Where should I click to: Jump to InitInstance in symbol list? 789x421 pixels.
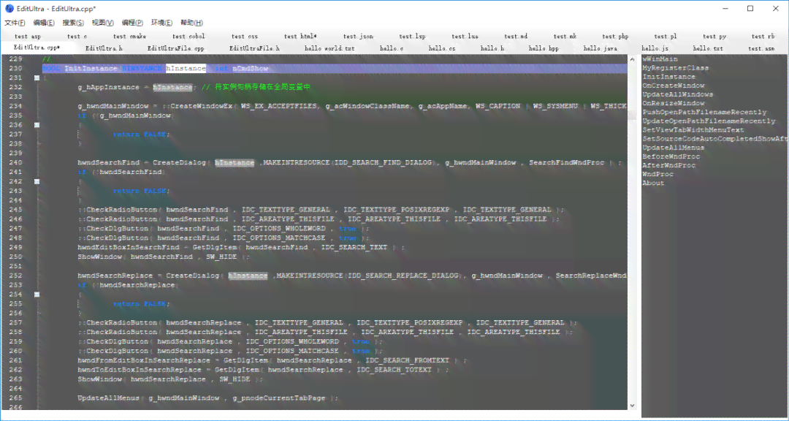click(668, 77)
